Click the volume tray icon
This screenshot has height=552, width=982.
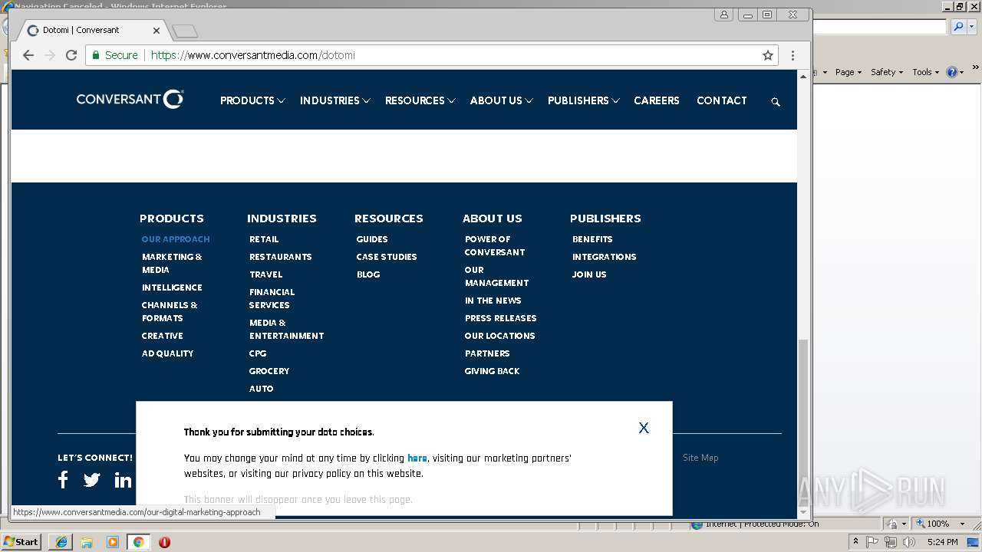[x=908, y=542]
